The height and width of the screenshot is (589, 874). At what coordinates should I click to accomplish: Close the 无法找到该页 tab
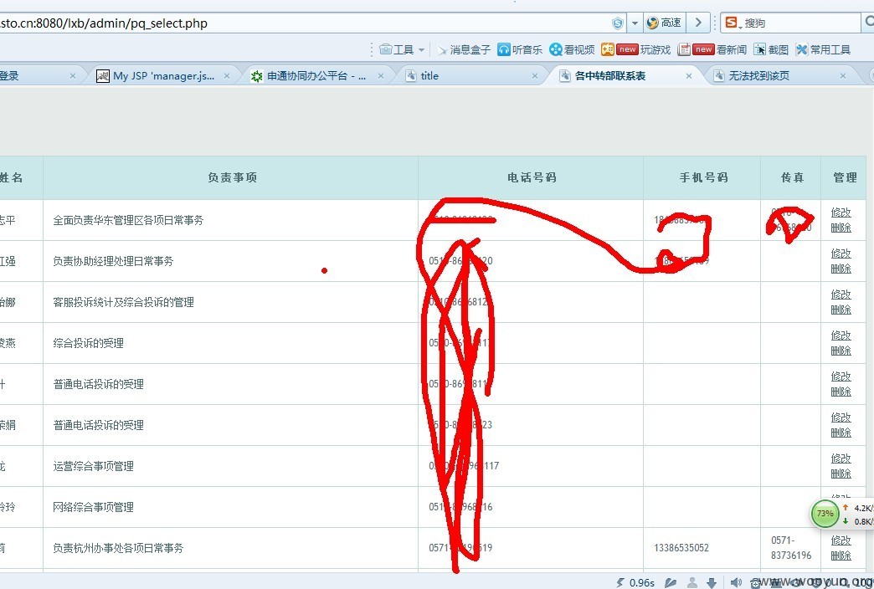(x=843, y=76)
